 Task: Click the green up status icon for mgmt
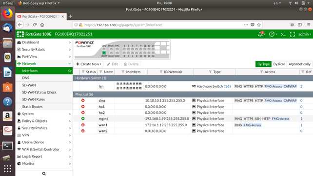[83, 118]
